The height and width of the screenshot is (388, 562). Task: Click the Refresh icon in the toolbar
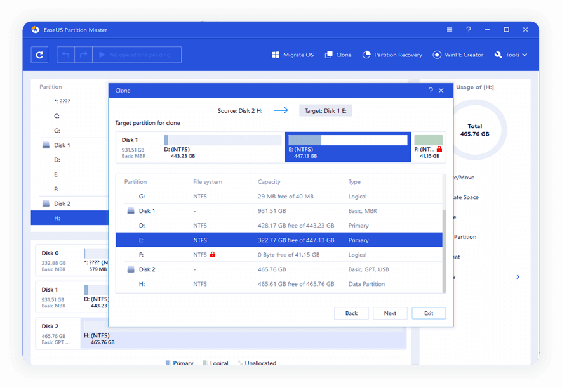click(39, 55)
